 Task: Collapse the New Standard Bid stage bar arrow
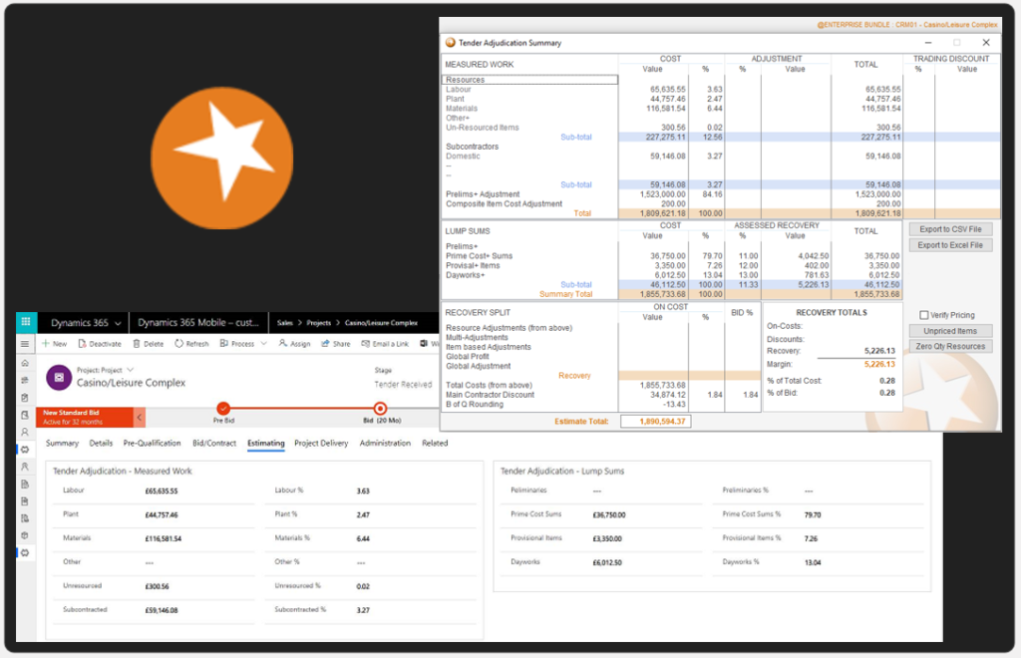[139, 417]
